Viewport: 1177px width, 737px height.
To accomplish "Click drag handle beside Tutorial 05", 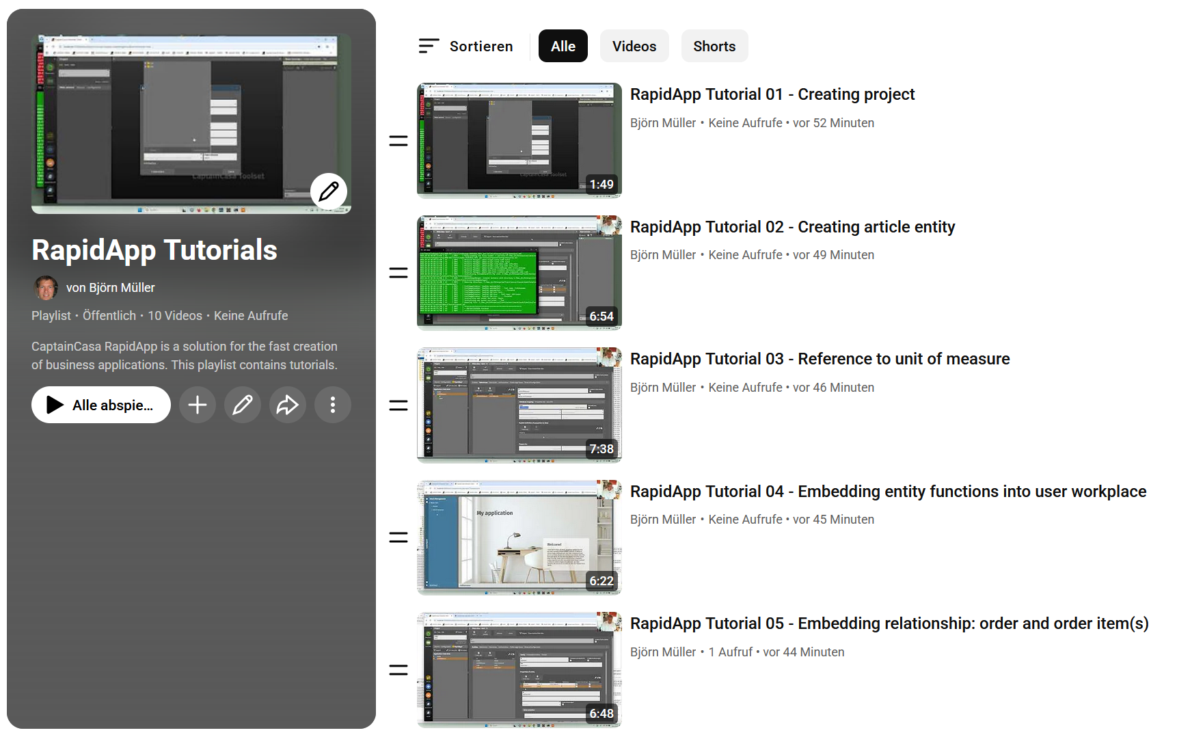I will click(398, 670).
